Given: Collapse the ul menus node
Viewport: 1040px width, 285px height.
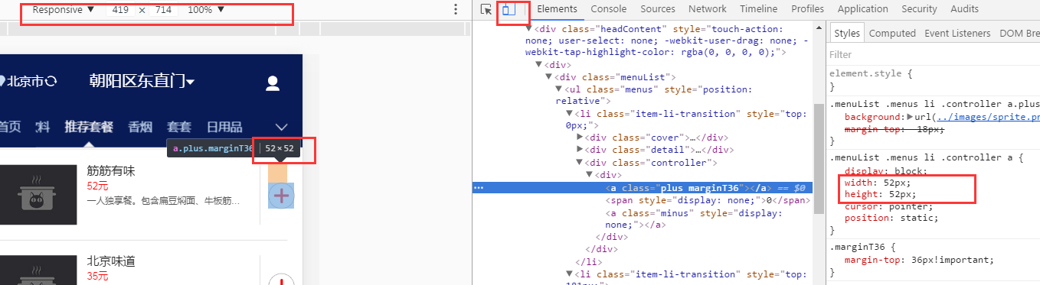Looking at the screenshot, I should coord(559,89).
